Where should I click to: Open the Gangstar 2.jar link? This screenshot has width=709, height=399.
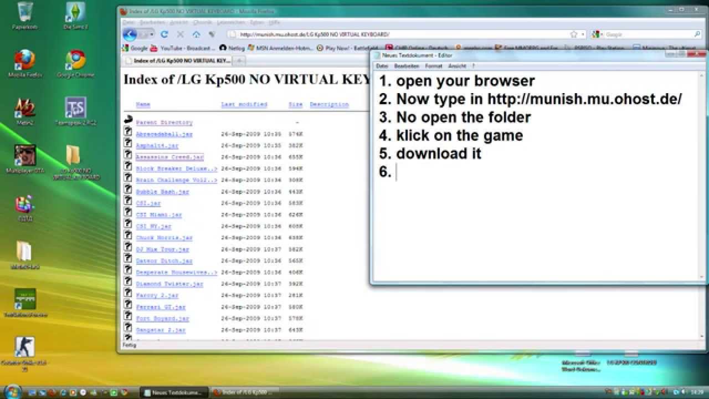[x=161, y=330]
